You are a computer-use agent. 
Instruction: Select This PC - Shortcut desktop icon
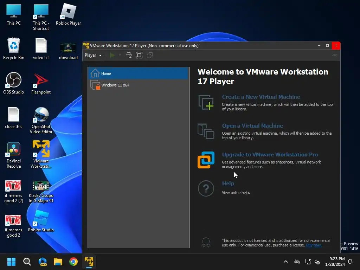click(x=41, y=17)
